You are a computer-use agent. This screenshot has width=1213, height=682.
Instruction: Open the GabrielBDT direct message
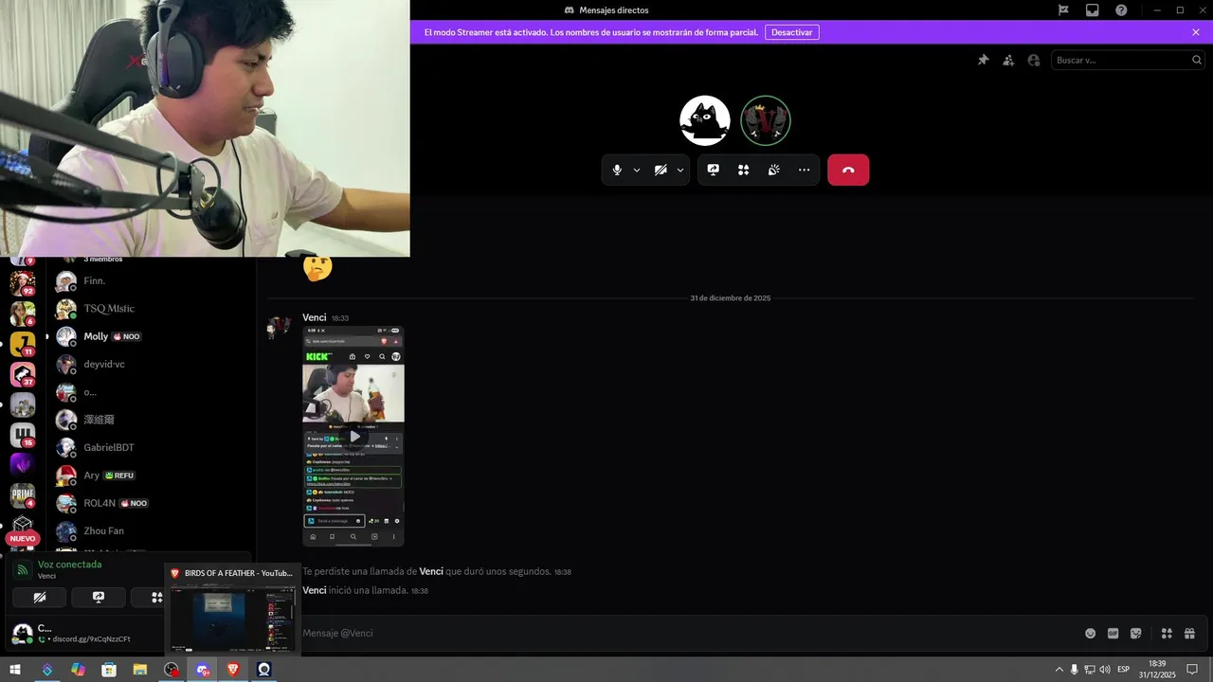click(150, 447)
